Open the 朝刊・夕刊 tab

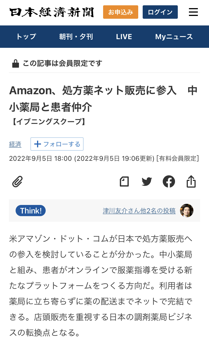point(76,37)
